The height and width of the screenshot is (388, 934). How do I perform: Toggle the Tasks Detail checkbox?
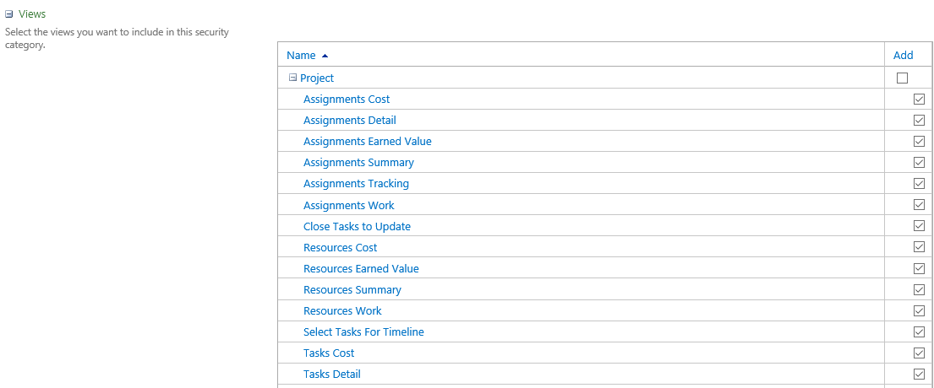point(919,375)
